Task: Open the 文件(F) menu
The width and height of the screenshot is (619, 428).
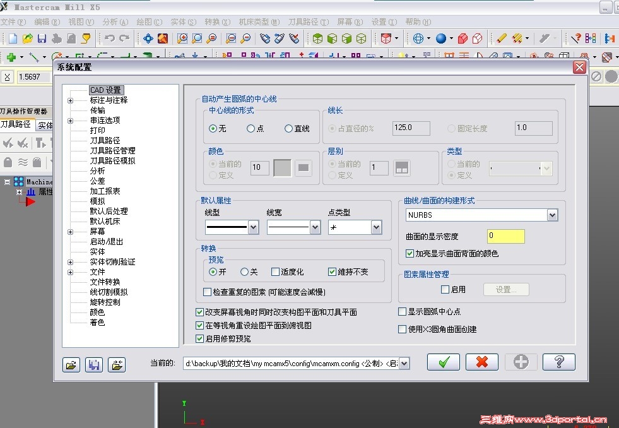Action: click(13, 21)
